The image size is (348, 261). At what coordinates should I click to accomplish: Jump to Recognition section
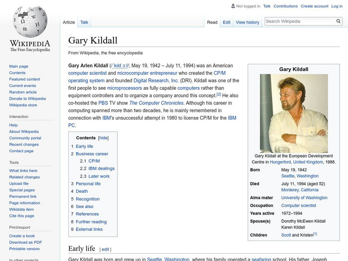click(87, 199)
